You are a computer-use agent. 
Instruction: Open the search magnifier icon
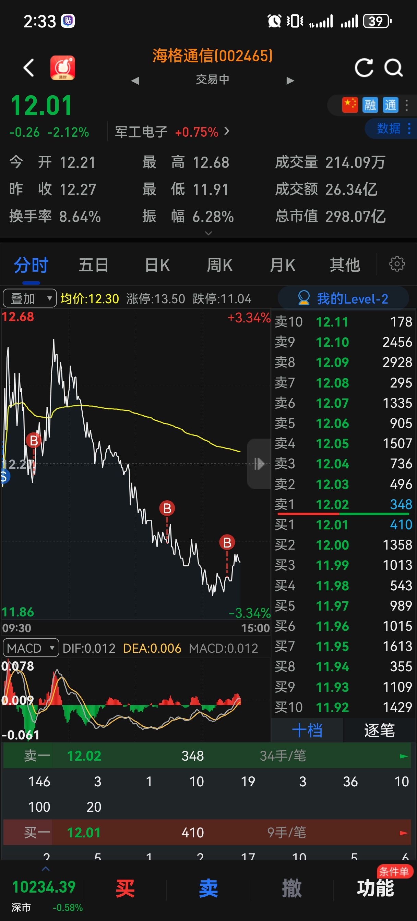coord(393,67)
